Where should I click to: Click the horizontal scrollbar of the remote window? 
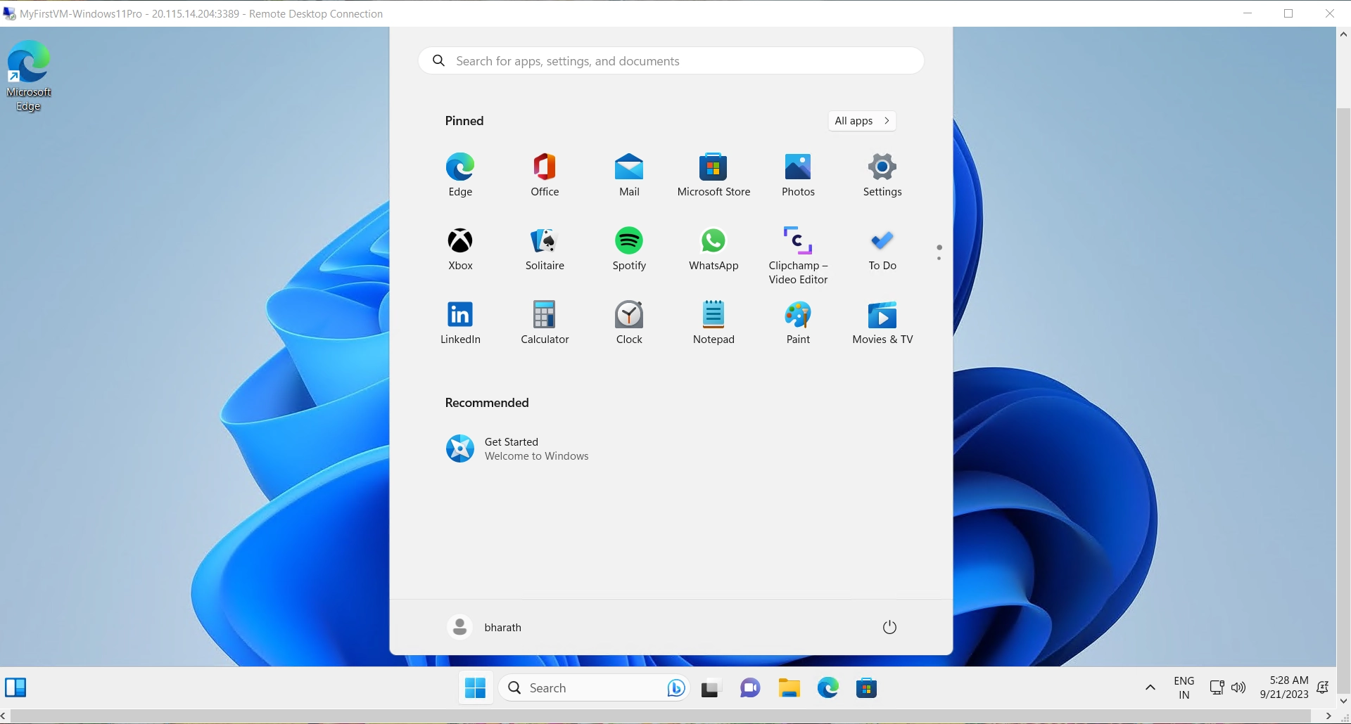pos(661,716)
